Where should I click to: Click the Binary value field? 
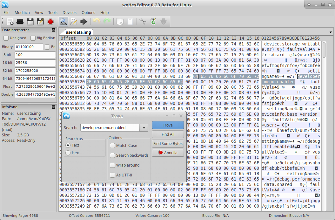[29, 47]
